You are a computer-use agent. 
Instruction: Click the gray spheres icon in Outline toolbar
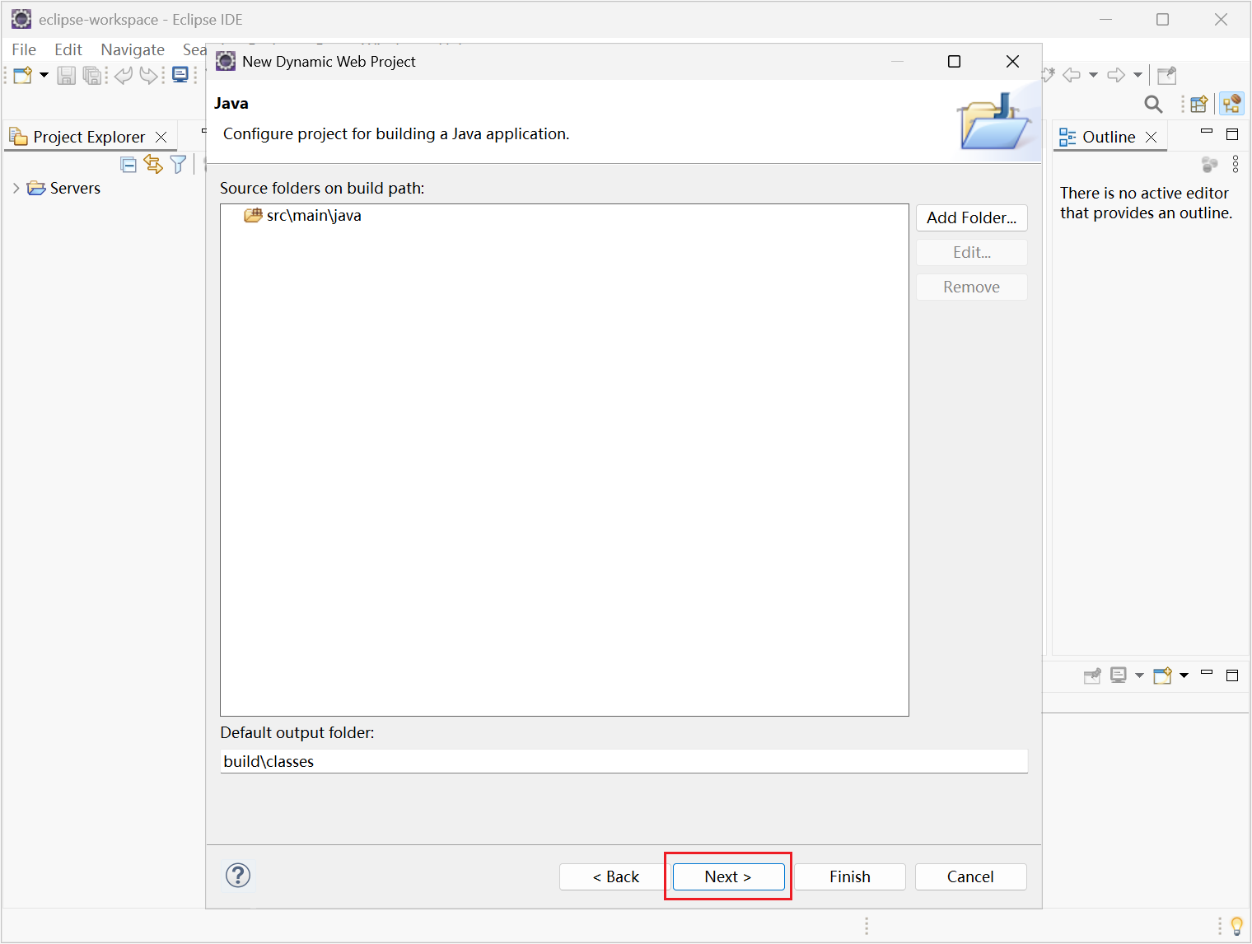click(x=1209, y=165)
